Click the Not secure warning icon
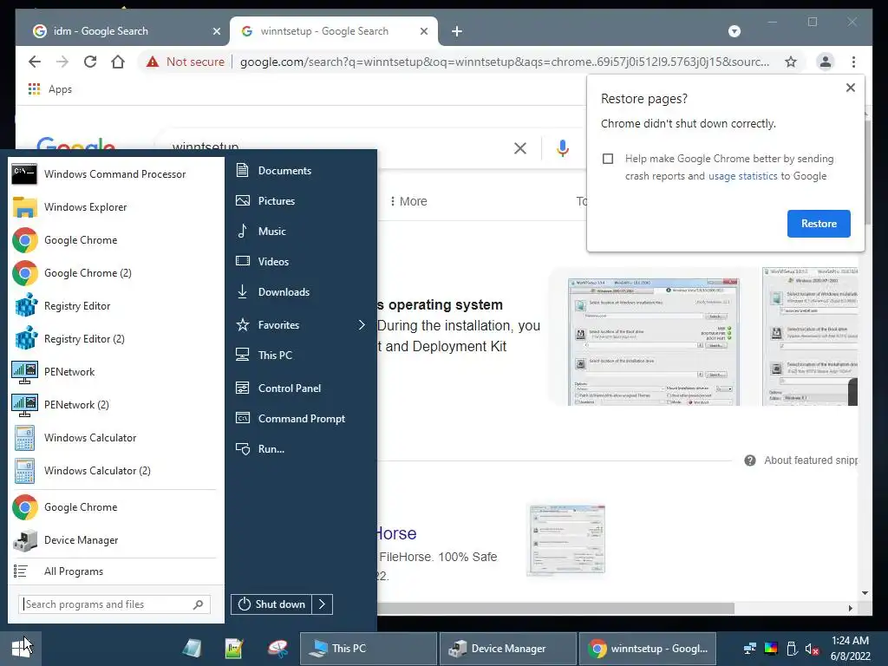This screenshot has height=666, width=888. click(x=153, y=62)
